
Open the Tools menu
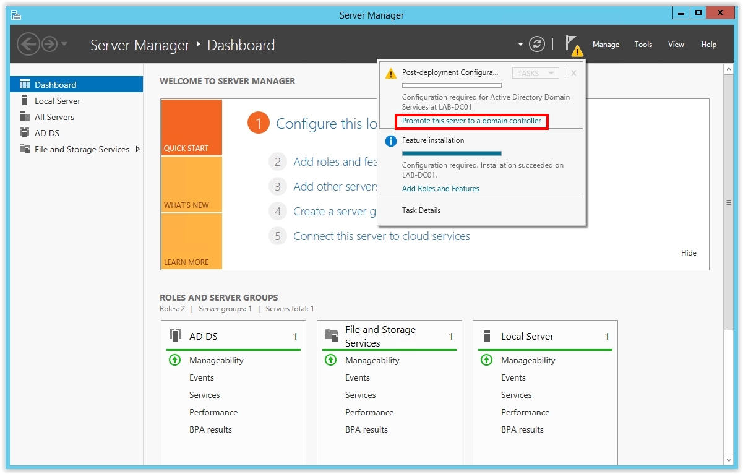point(643,45)
